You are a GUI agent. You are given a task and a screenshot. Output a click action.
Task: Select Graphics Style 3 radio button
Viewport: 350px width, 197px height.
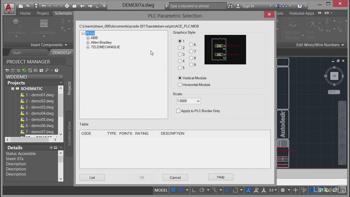pos(180,54)
